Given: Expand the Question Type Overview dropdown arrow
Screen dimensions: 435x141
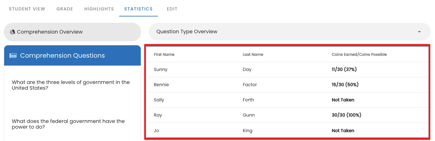Looking at the screenshot, I should [419, 32].
